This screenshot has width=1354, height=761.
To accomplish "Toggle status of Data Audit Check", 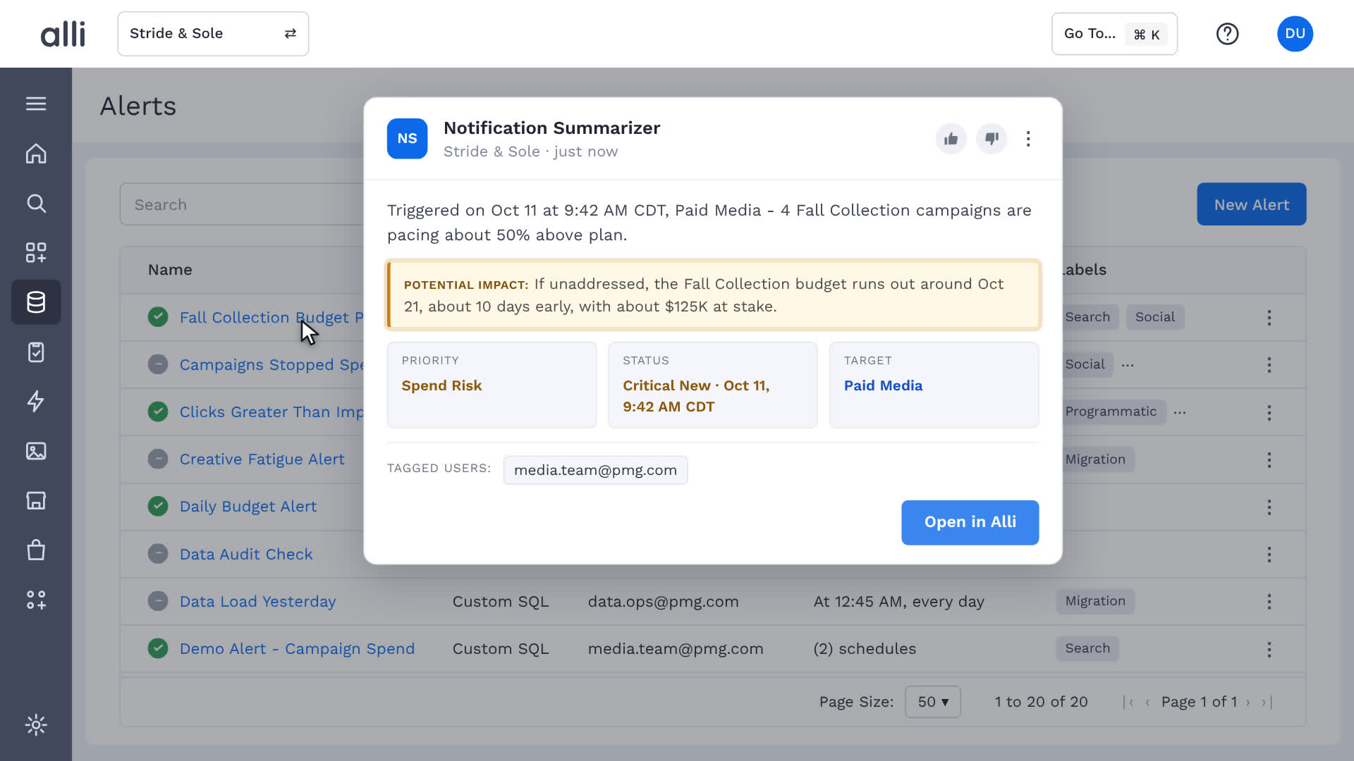I will (158, 554).
